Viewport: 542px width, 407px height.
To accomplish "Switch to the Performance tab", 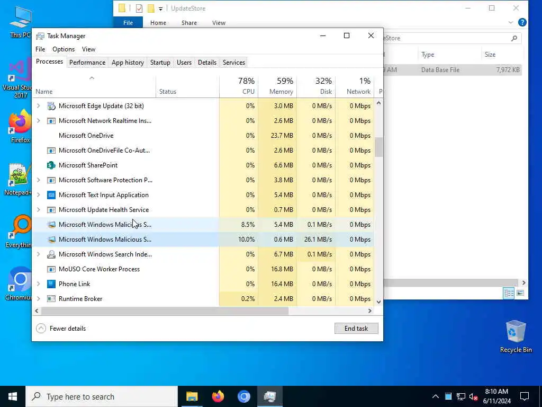I will [87, 63].
